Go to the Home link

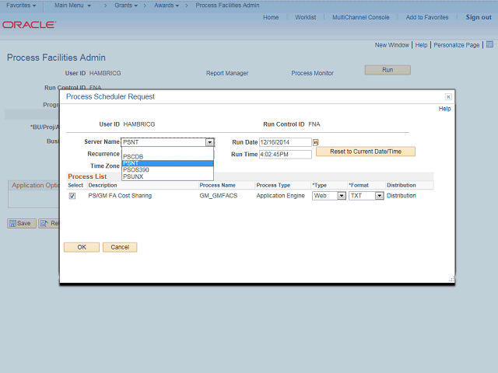[x=271, y=17]
